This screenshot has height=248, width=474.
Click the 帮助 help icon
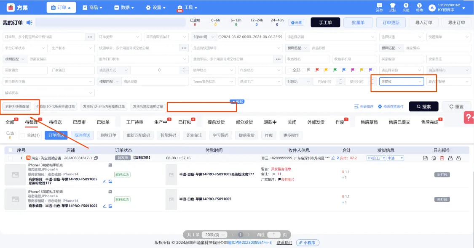[419, 7]
